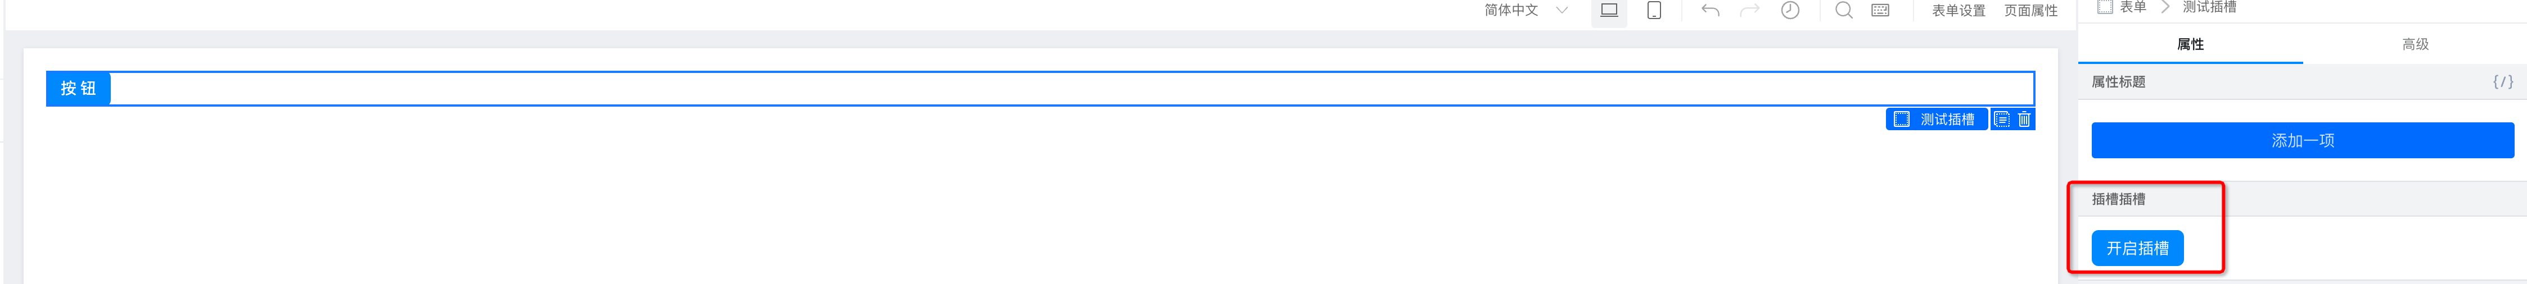
Task: Switch to the 属性 tab
Action: pyautogui.click(x=2191, y=44)
